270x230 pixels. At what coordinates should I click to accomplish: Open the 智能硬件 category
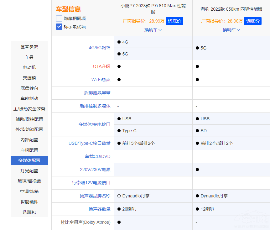point(29,202)
